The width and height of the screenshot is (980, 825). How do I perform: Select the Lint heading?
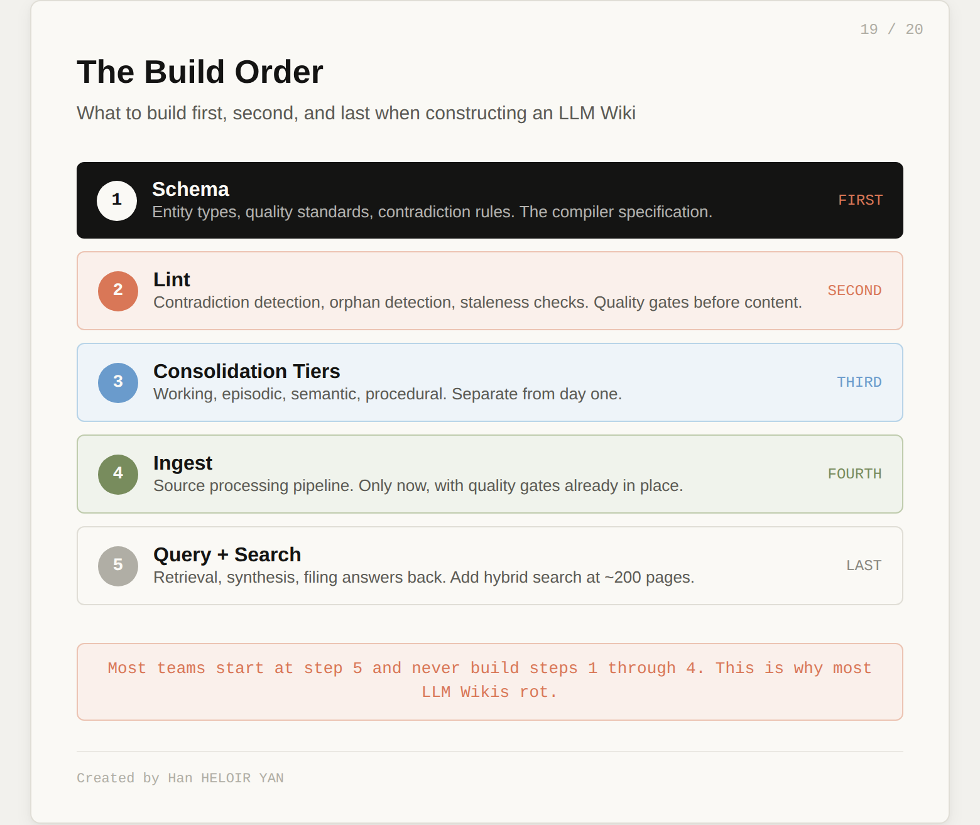(x=171, y=279)
